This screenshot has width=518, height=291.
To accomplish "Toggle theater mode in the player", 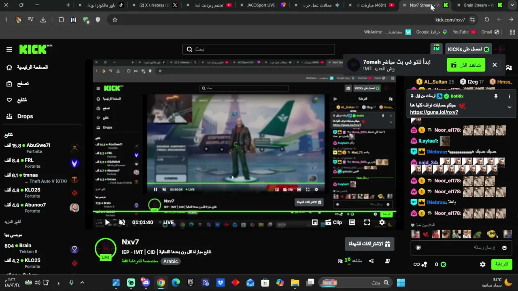I will 352,222.
